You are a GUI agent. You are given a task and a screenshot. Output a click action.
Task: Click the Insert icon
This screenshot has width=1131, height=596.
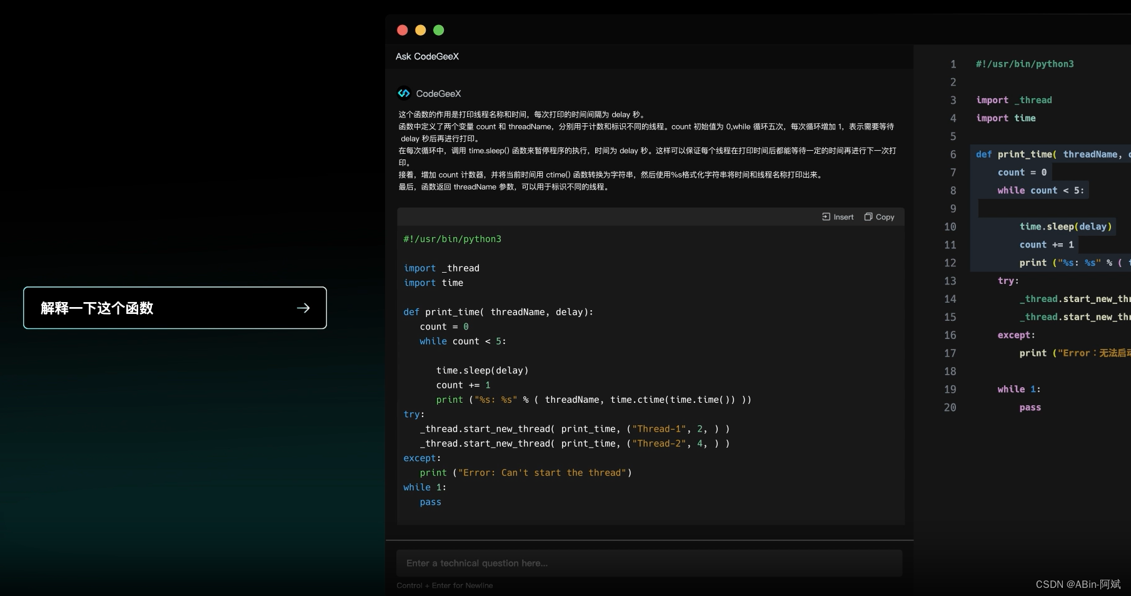[826, 217]
